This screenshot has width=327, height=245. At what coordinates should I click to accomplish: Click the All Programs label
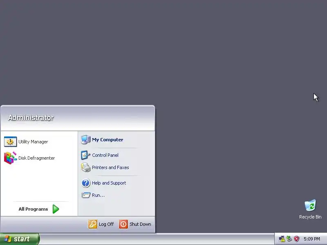33,209
